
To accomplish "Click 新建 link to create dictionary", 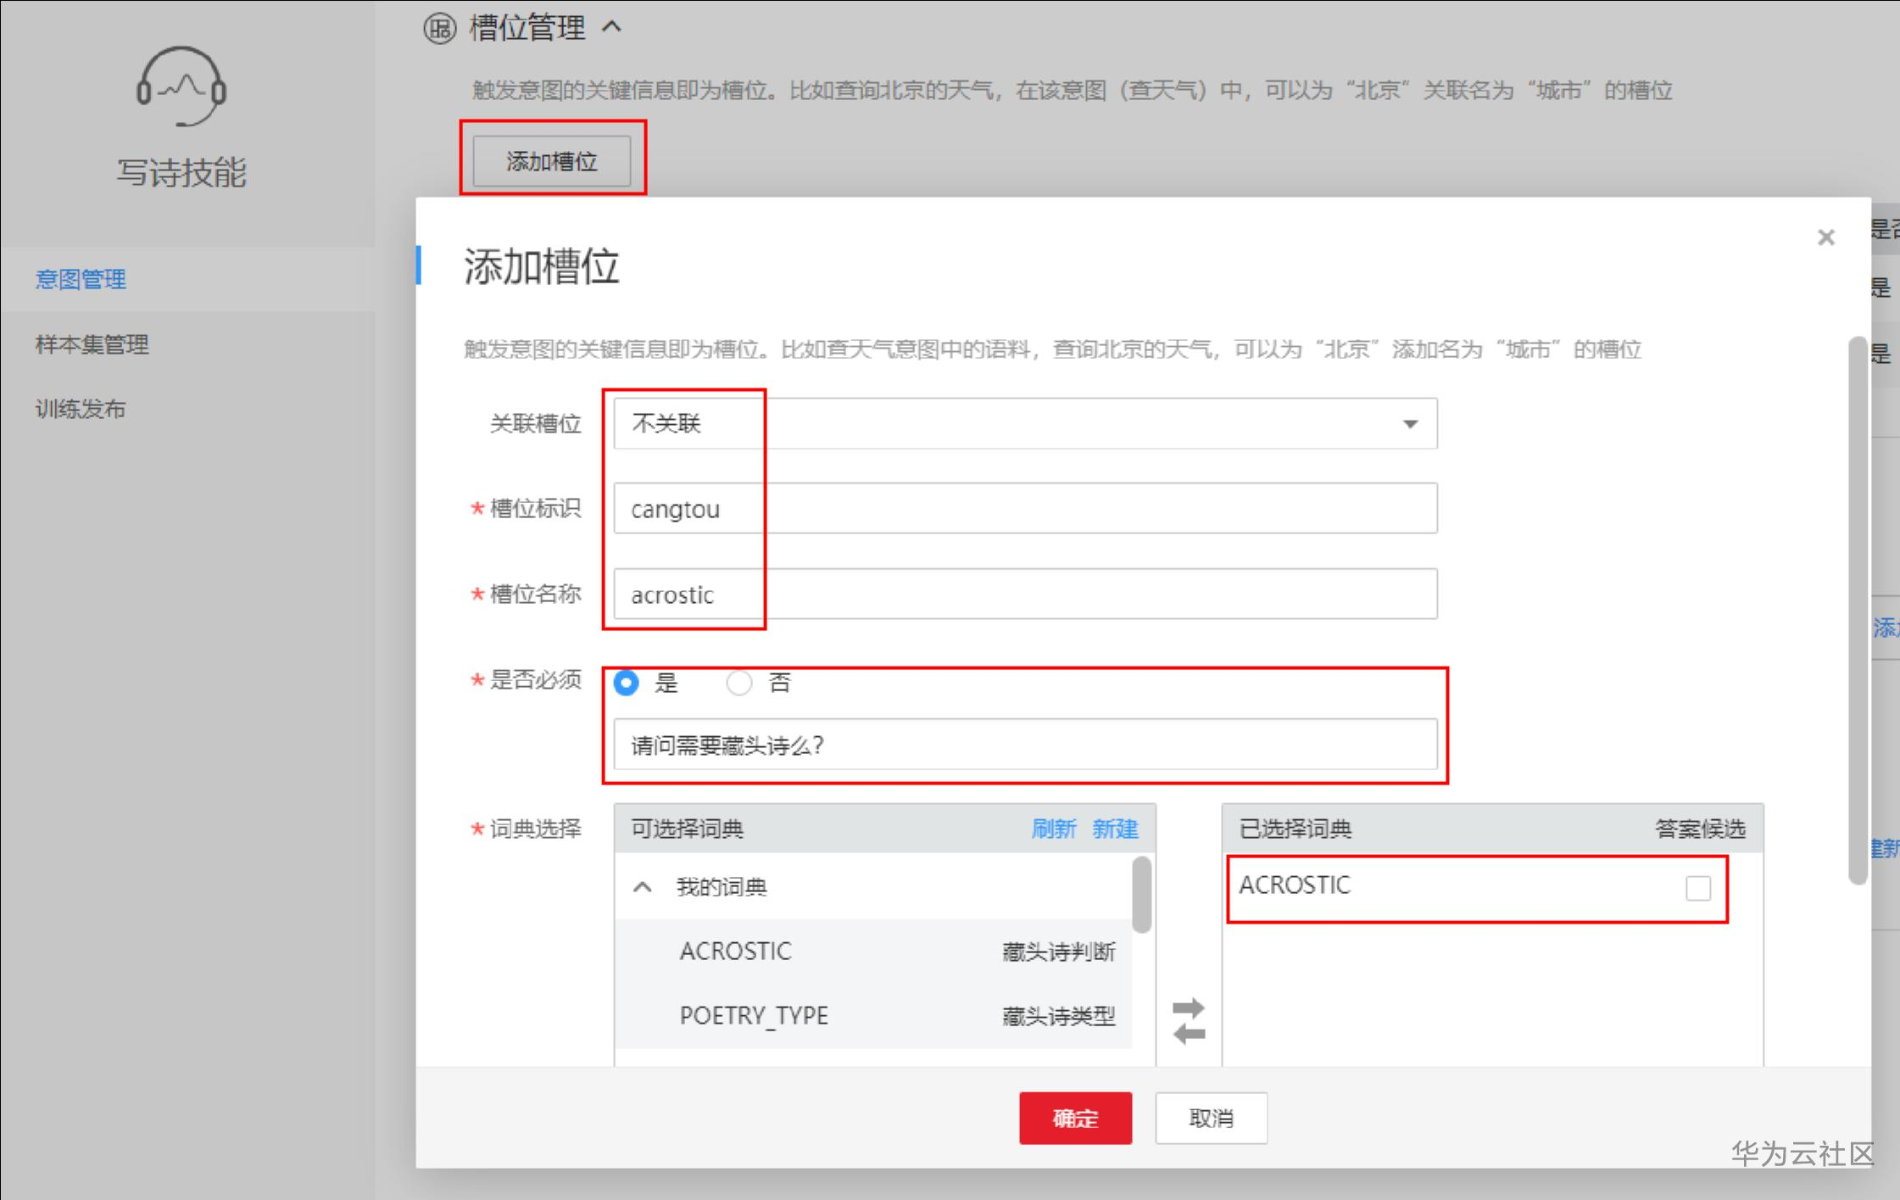I will [x=1114, y=829].
